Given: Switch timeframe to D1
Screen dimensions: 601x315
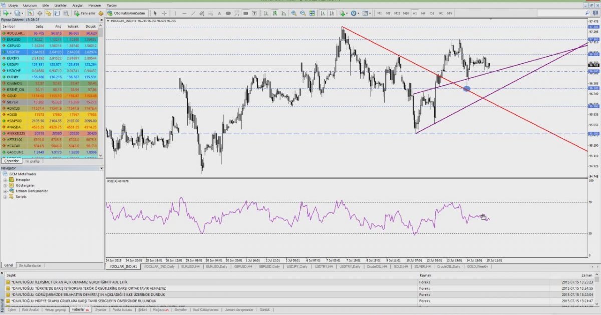Looking at the screenshot, I should pos(432,13).
